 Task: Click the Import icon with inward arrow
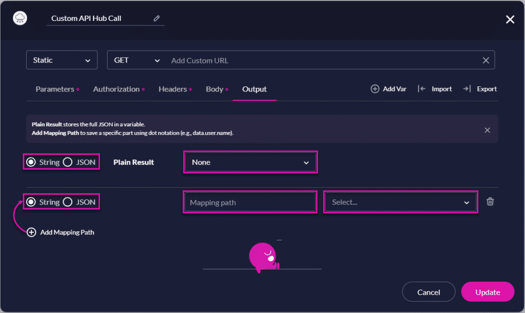[x=423, y=88]
